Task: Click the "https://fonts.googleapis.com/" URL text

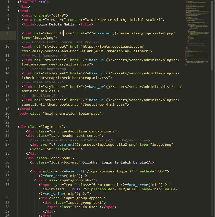Action: pos(113,47)
